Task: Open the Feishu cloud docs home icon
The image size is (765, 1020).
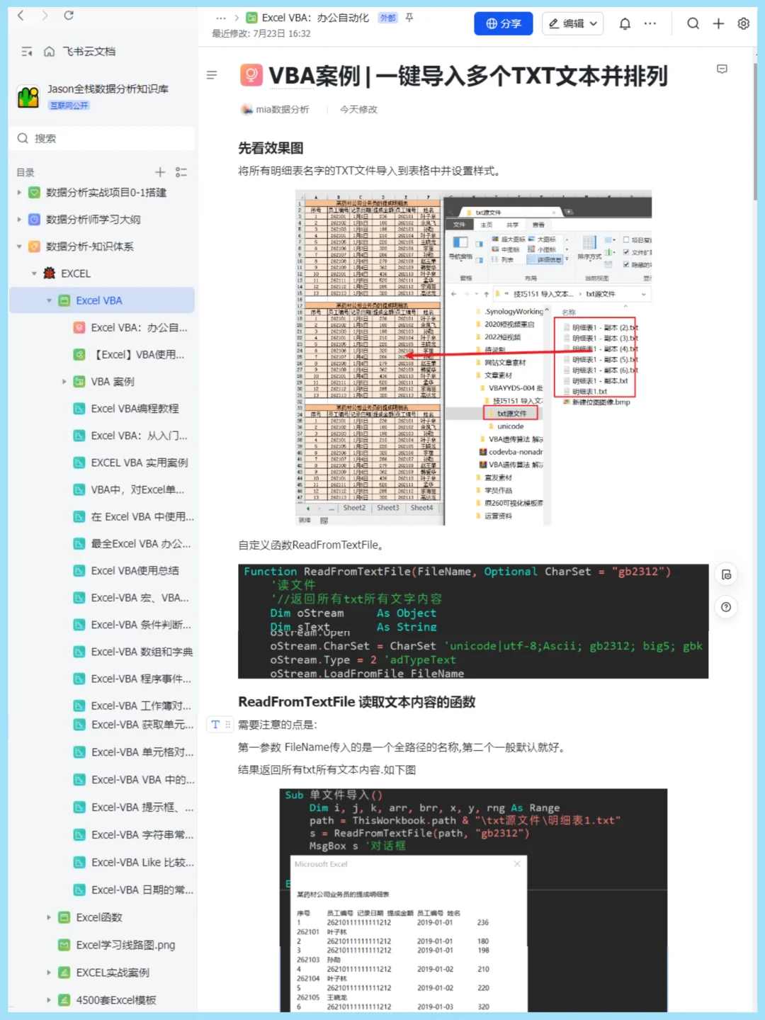Action: point(48,51)
